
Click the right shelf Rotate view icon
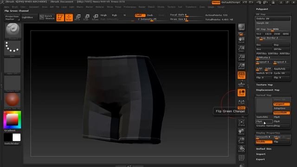point(241,149)
